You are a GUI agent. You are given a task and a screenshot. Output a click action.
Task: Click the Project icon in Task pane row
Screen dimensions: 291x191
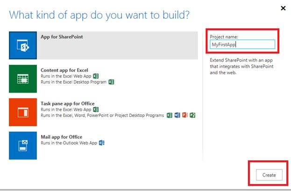(x=192, y=115)
